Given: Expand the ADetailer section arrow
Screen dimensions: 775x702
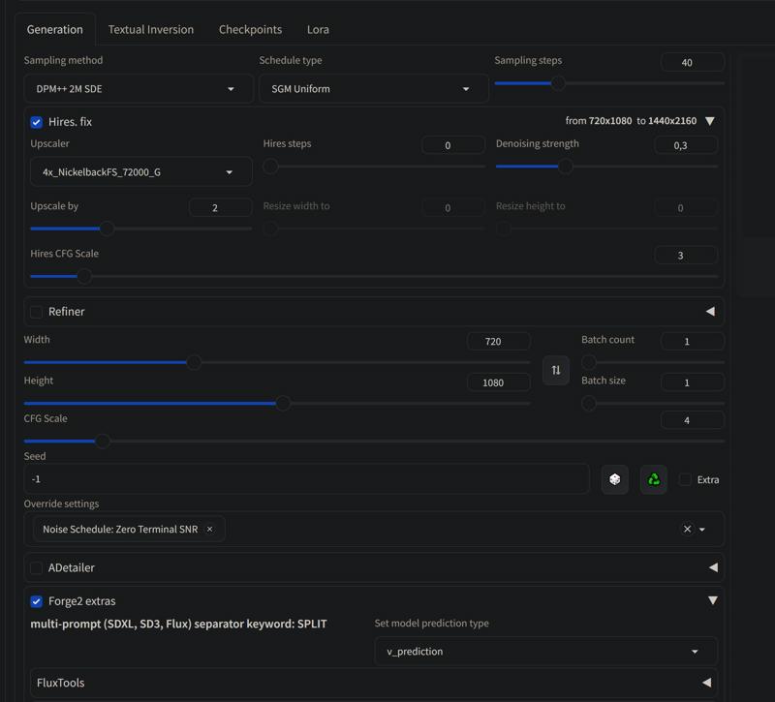Looking at the screenshot, I should [x=713, y=567].
